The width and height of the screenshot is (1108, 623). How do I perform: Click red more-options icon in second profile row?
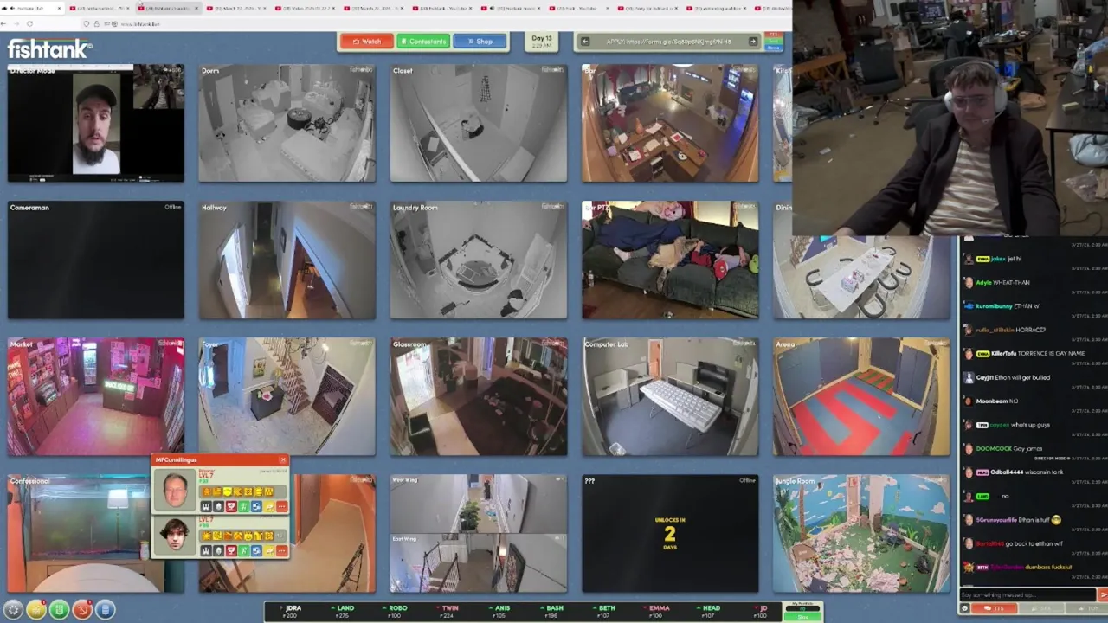[281, 550]
